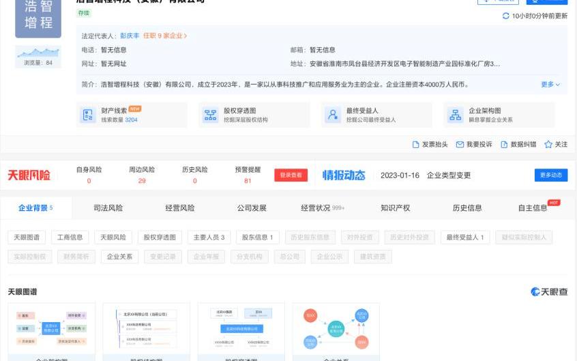Click the 天眼图谱 section button

pyautogui.click(x=27, y=237)
